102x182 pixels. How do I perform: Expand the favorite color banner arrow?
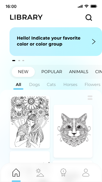pyautogui.click(x=94, y=42)
